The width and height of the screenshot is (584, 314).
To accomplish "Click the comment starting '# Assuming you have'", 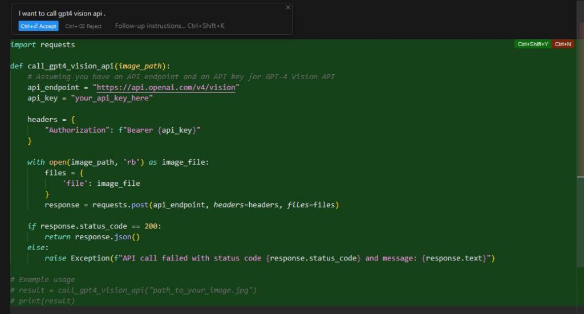I will pyautogui.click(x=181, y=76).
